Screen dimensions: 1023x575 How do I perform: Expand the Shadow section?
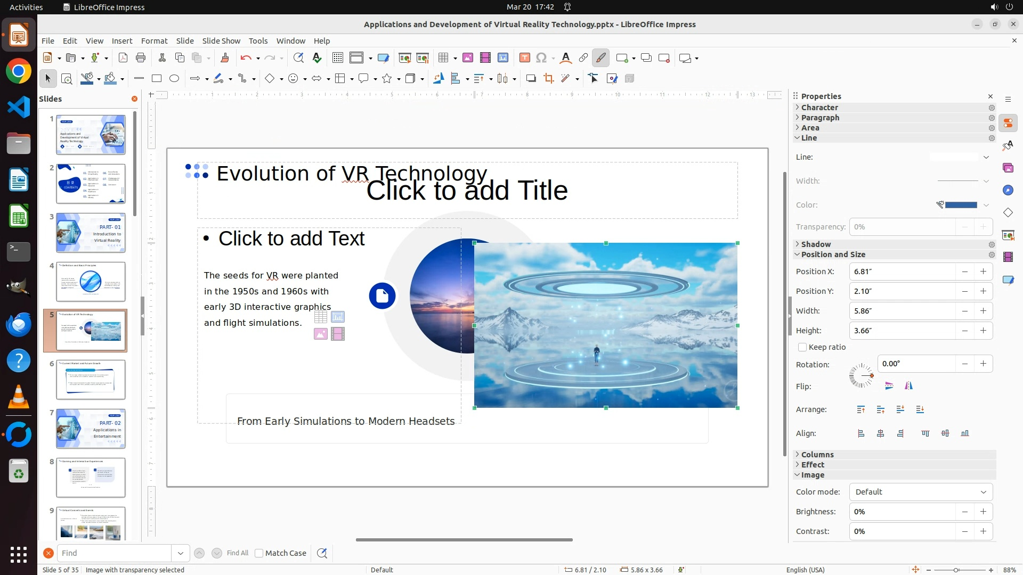pos(816,244)
